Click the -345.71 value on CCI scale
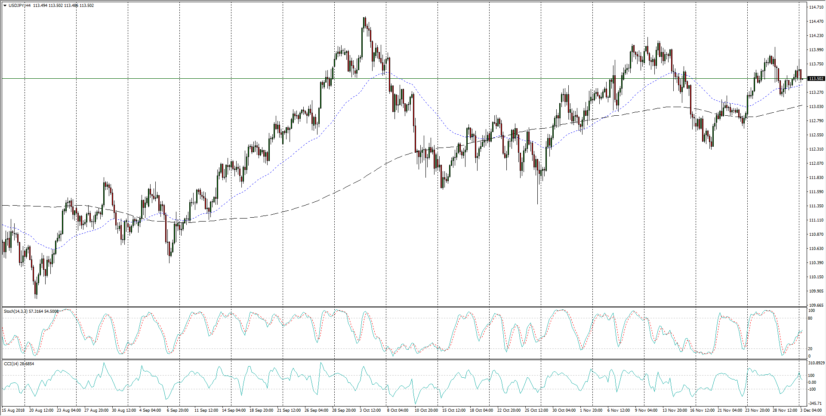This screenshot has width=826, height=416. (x=816, y=404)
